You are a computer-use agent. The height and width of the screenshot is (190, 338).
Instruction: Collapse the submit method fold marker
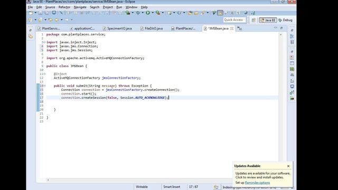44,85
